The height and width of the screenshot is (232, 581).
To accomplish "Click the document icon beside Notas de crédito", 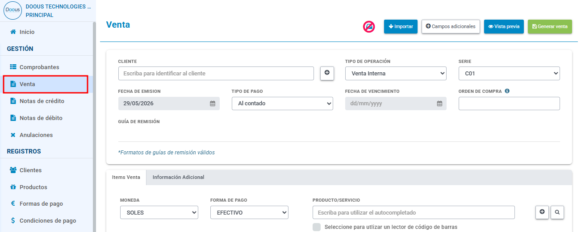I will click(13, 101).
